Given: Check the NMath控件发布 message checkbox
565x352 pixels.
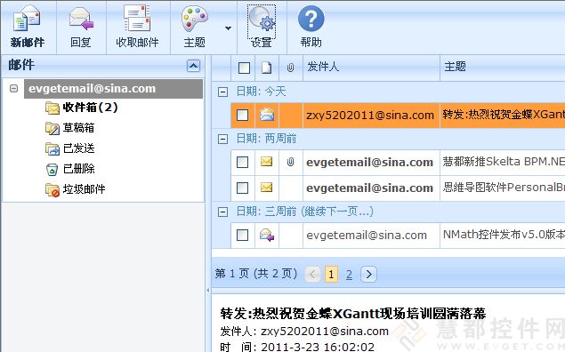Looking at the screenshot, I should (242, 235).
